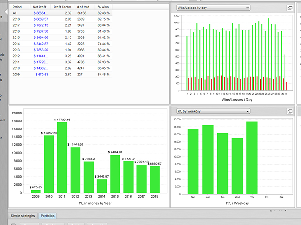Select the Portfolios tab

tap(48, 216)
